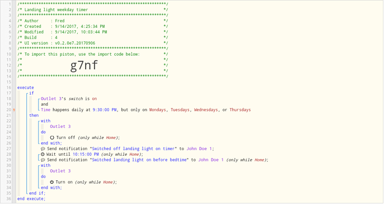Select the import code g7nf
This screenshot has width=386, height=206.
tap(84, 65)
